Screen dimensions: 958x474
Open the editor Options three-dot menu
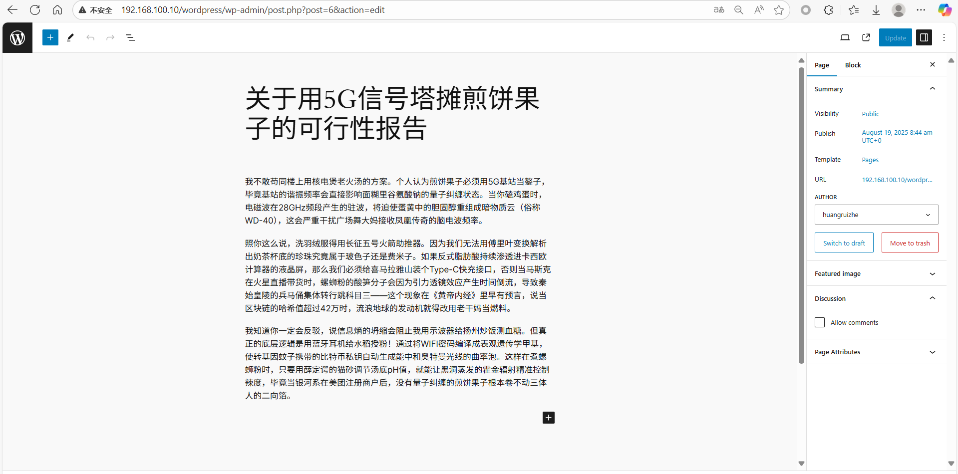pos(944,37)
